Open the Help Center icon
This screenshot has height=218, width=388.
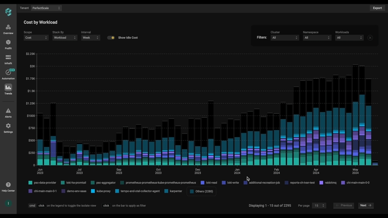pos(8,186)
